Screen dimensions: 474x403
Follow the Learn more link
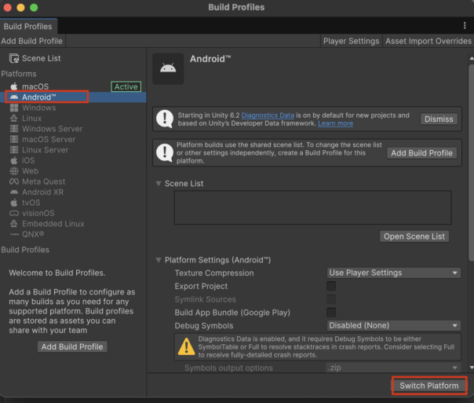coord(335,123)
